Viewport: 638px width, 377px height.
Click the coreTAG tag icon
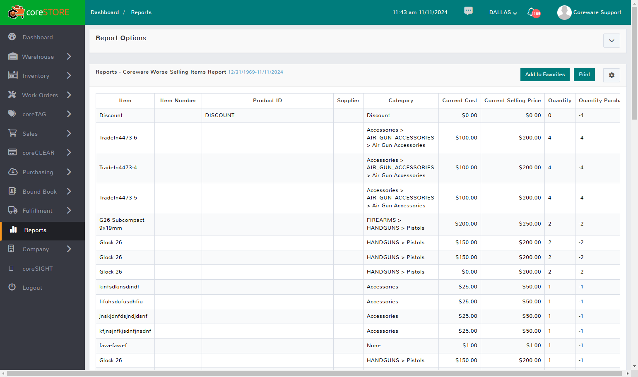[12, 114]
